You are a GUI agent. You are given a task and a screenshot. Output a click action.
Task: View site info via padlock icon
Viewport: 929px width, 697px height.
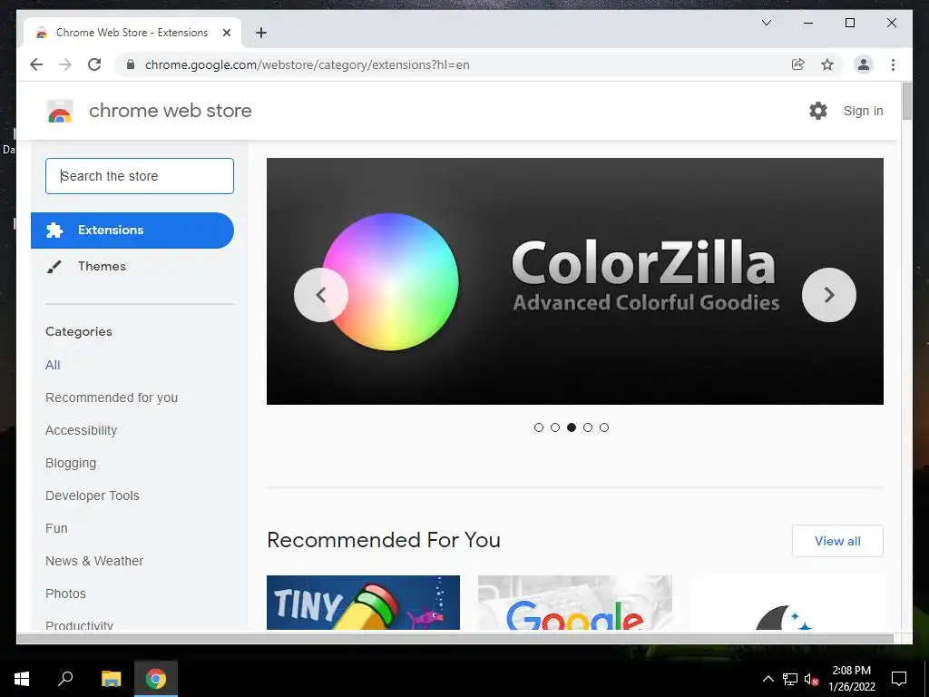pos(131,64)
